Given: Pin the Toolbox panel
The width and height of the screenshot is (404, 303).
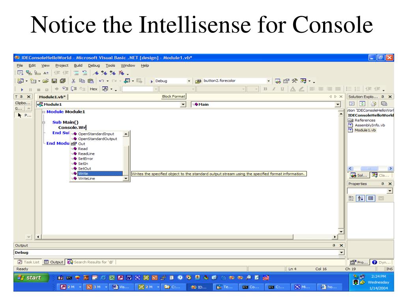Looking at the screenshot, I should (x=21, y=97).
